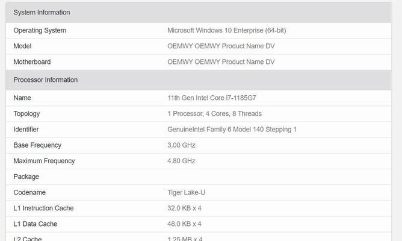Select the Topology row label
This screenshot has width=402, height=241.
point(26,114)
